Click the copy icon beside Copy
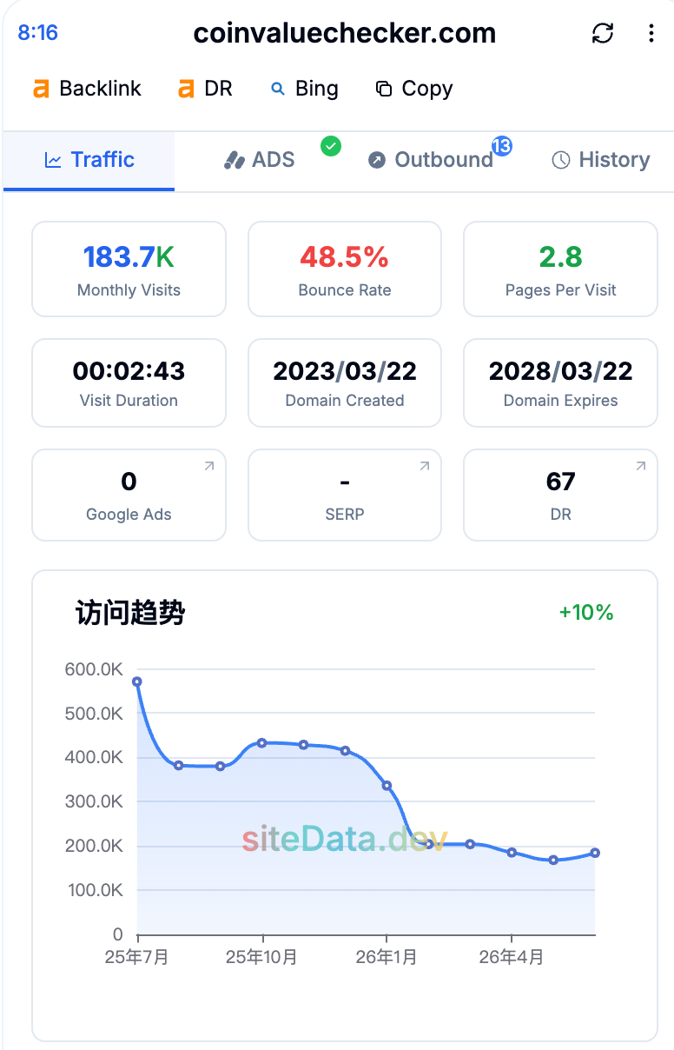Image resolution: width=674 pixels, height=1050 pixels. [x=383, y=89]
